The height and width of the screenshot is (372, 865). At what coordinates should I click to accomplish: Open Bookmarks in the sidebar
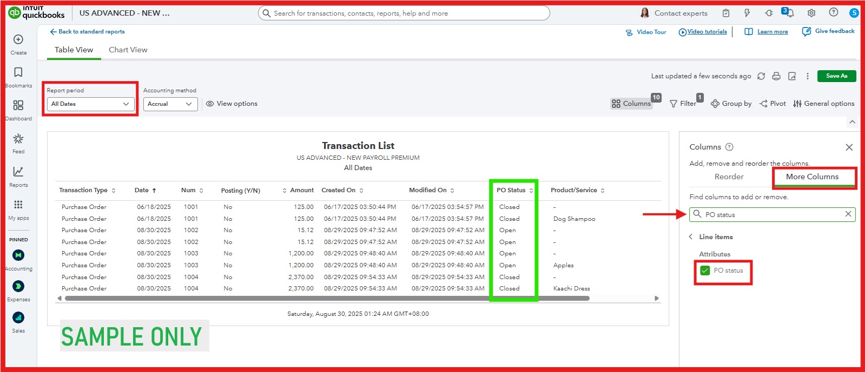click(18, 77)
